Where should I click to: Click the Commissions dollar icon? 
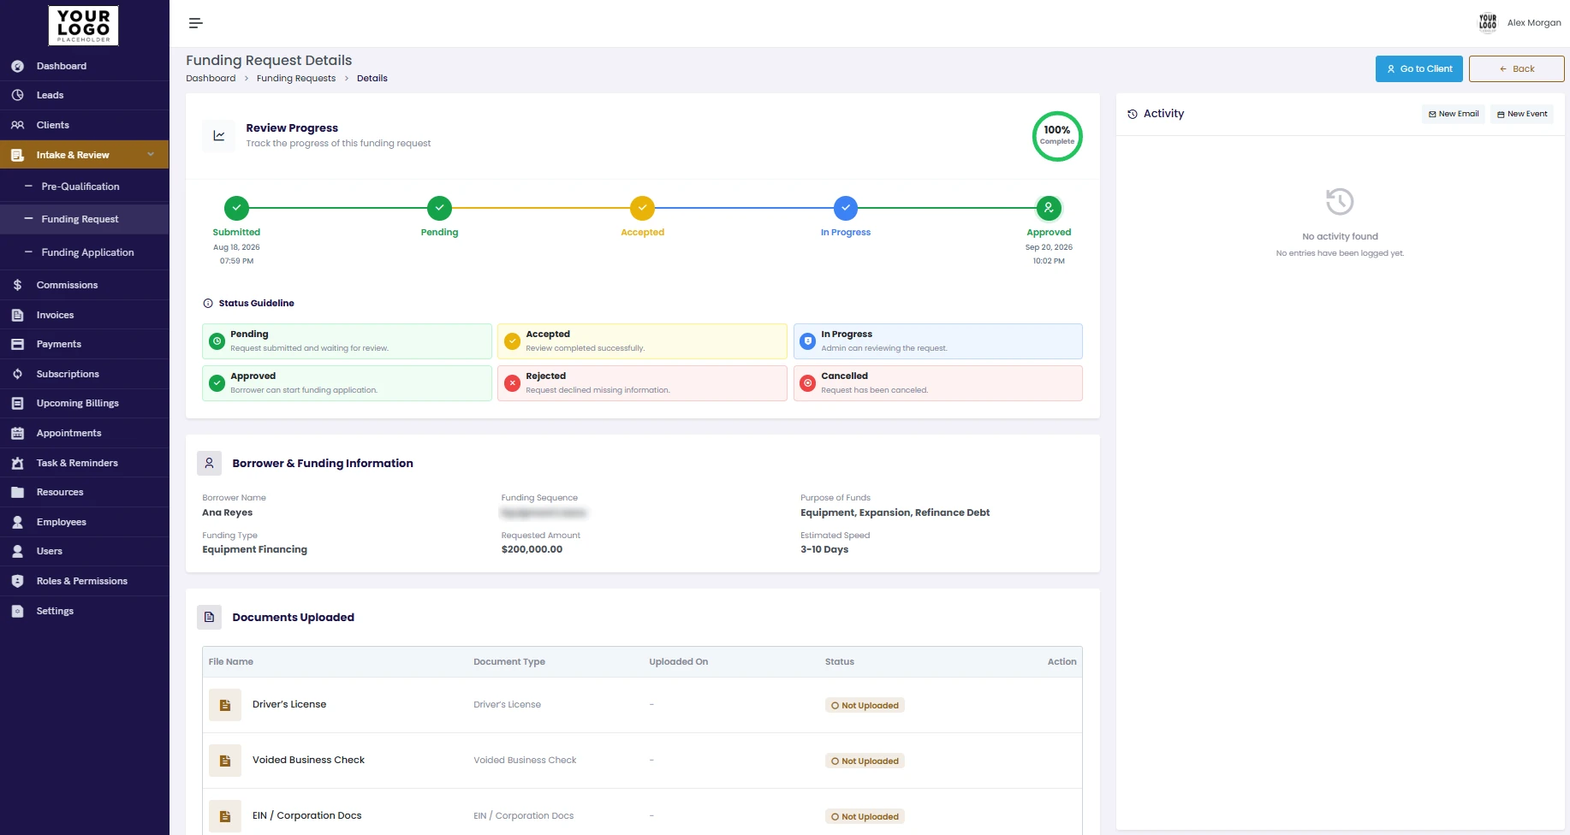[x=17, y=285]
